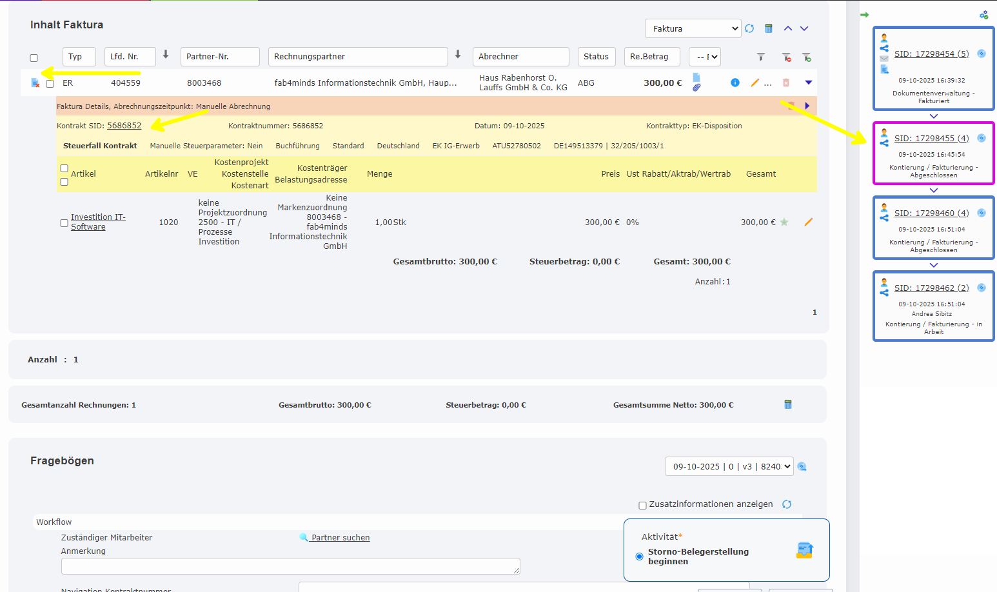Collapse the invoice row with the down triangle

(809, 83)
